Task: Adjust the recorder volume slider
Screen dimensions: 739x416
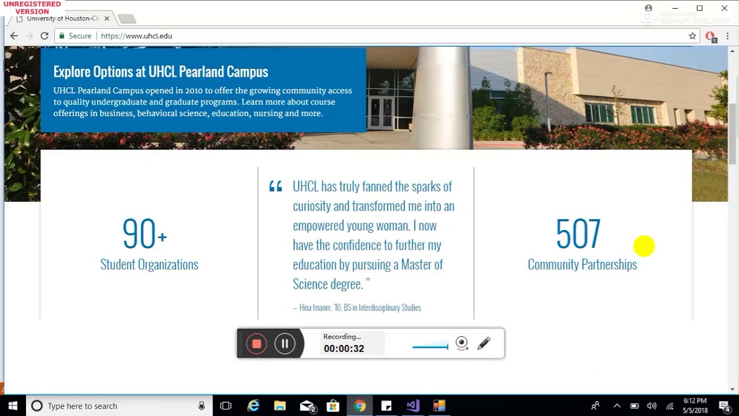Action: [430, 347]
